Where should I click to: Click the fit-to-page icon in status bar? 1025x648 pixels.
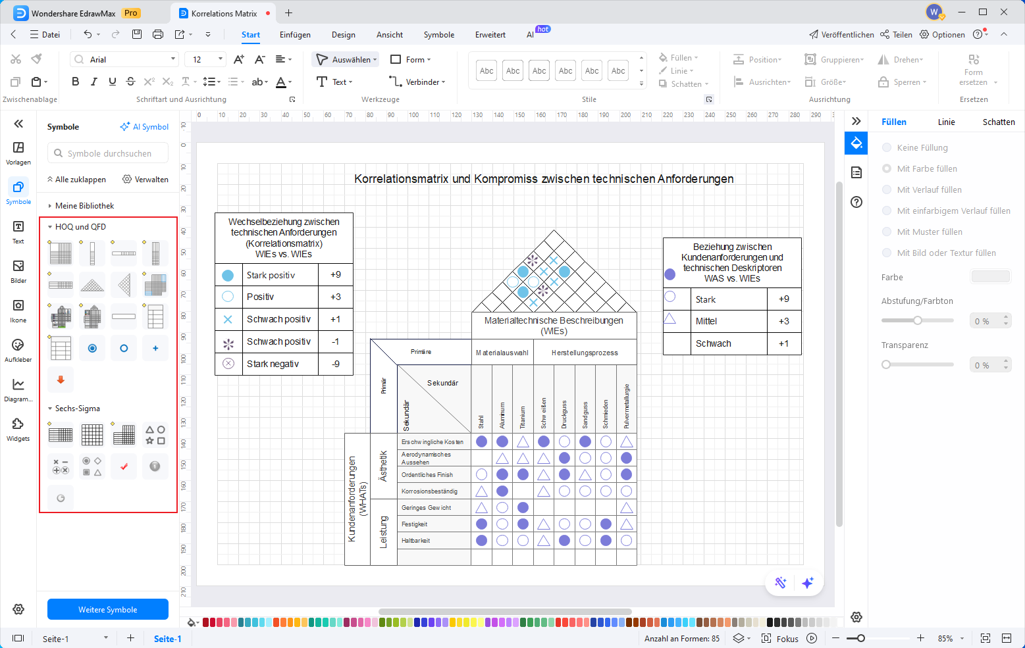pos(986,638)
